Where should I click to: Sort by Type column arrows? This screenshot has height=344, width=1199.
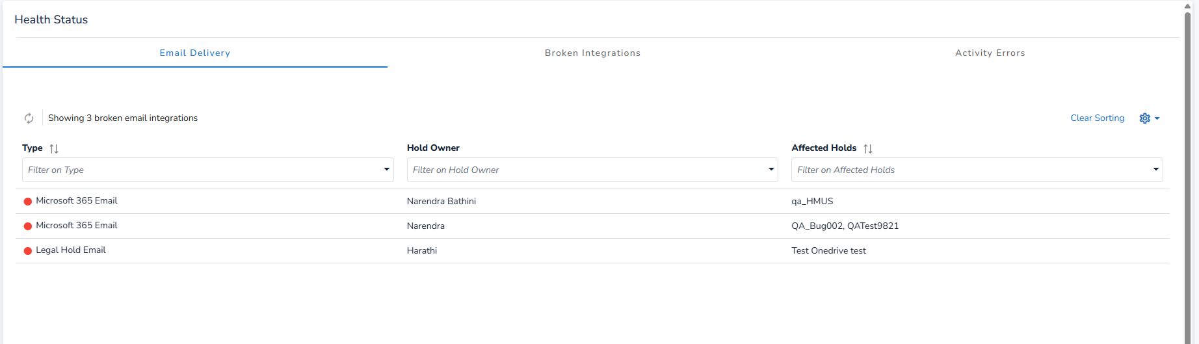pos(54,149)
